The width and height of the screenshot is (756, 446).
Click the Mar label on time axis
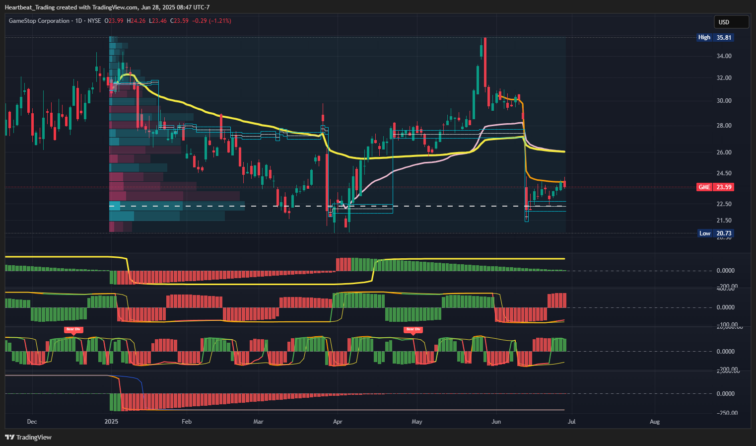(x=258, y=422)
